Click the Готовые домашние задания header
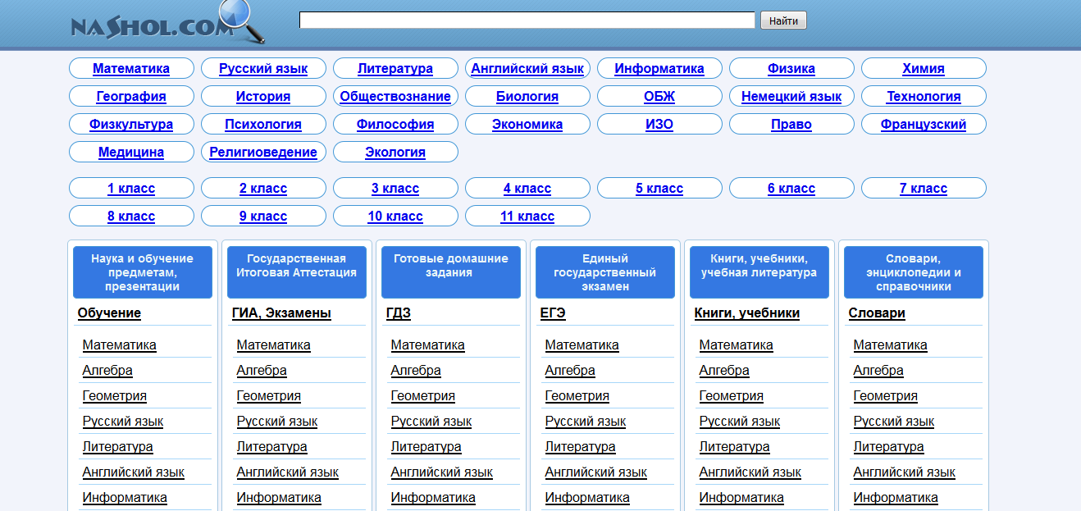Image resolution: width=1081 pixels, height=511 pixels. point(451,272)
